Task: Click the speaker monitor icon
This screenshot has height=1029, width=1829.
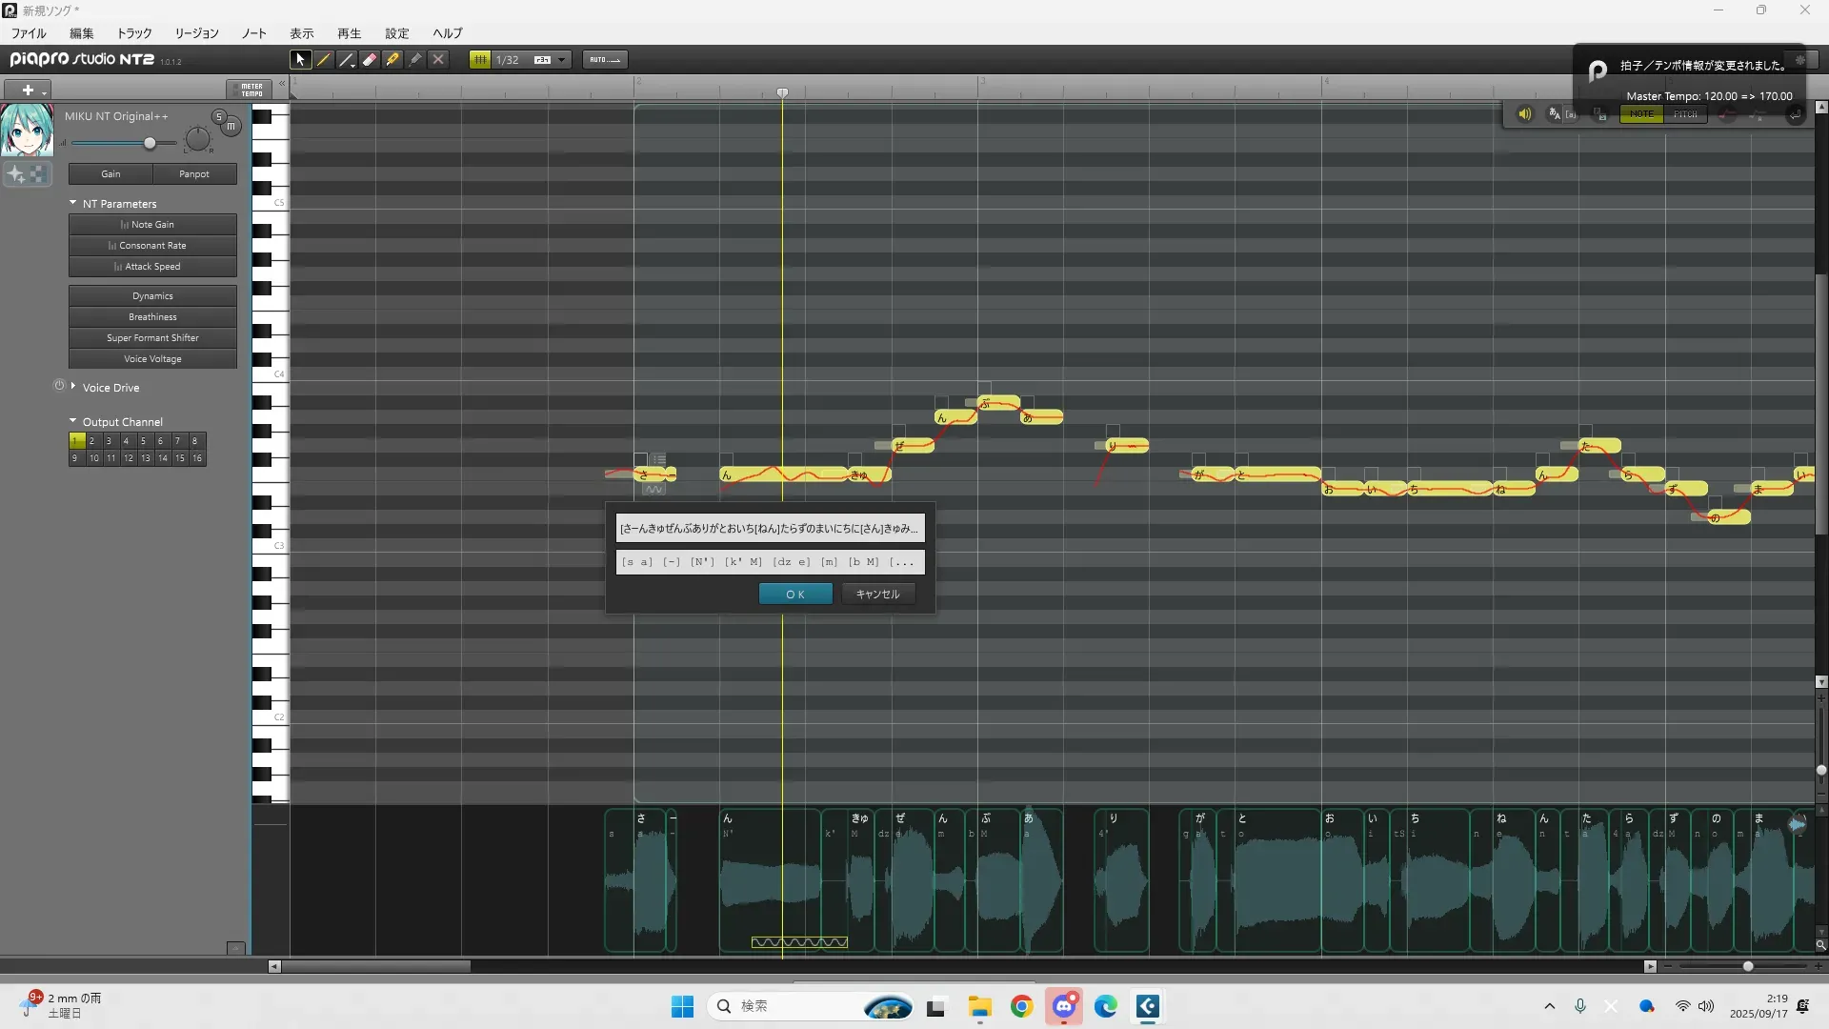Action: [1524, 114]
